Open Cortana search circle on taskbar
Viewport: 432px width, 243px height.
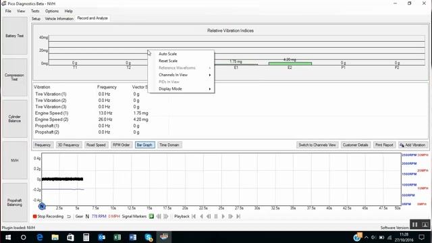pos(24,237)
